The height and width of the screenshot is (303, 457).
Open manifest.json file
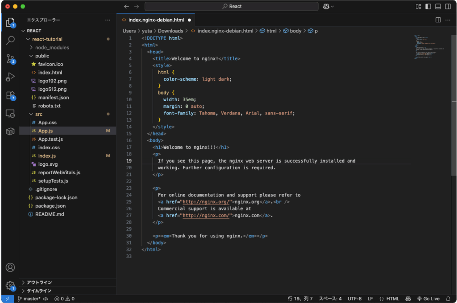68,98
